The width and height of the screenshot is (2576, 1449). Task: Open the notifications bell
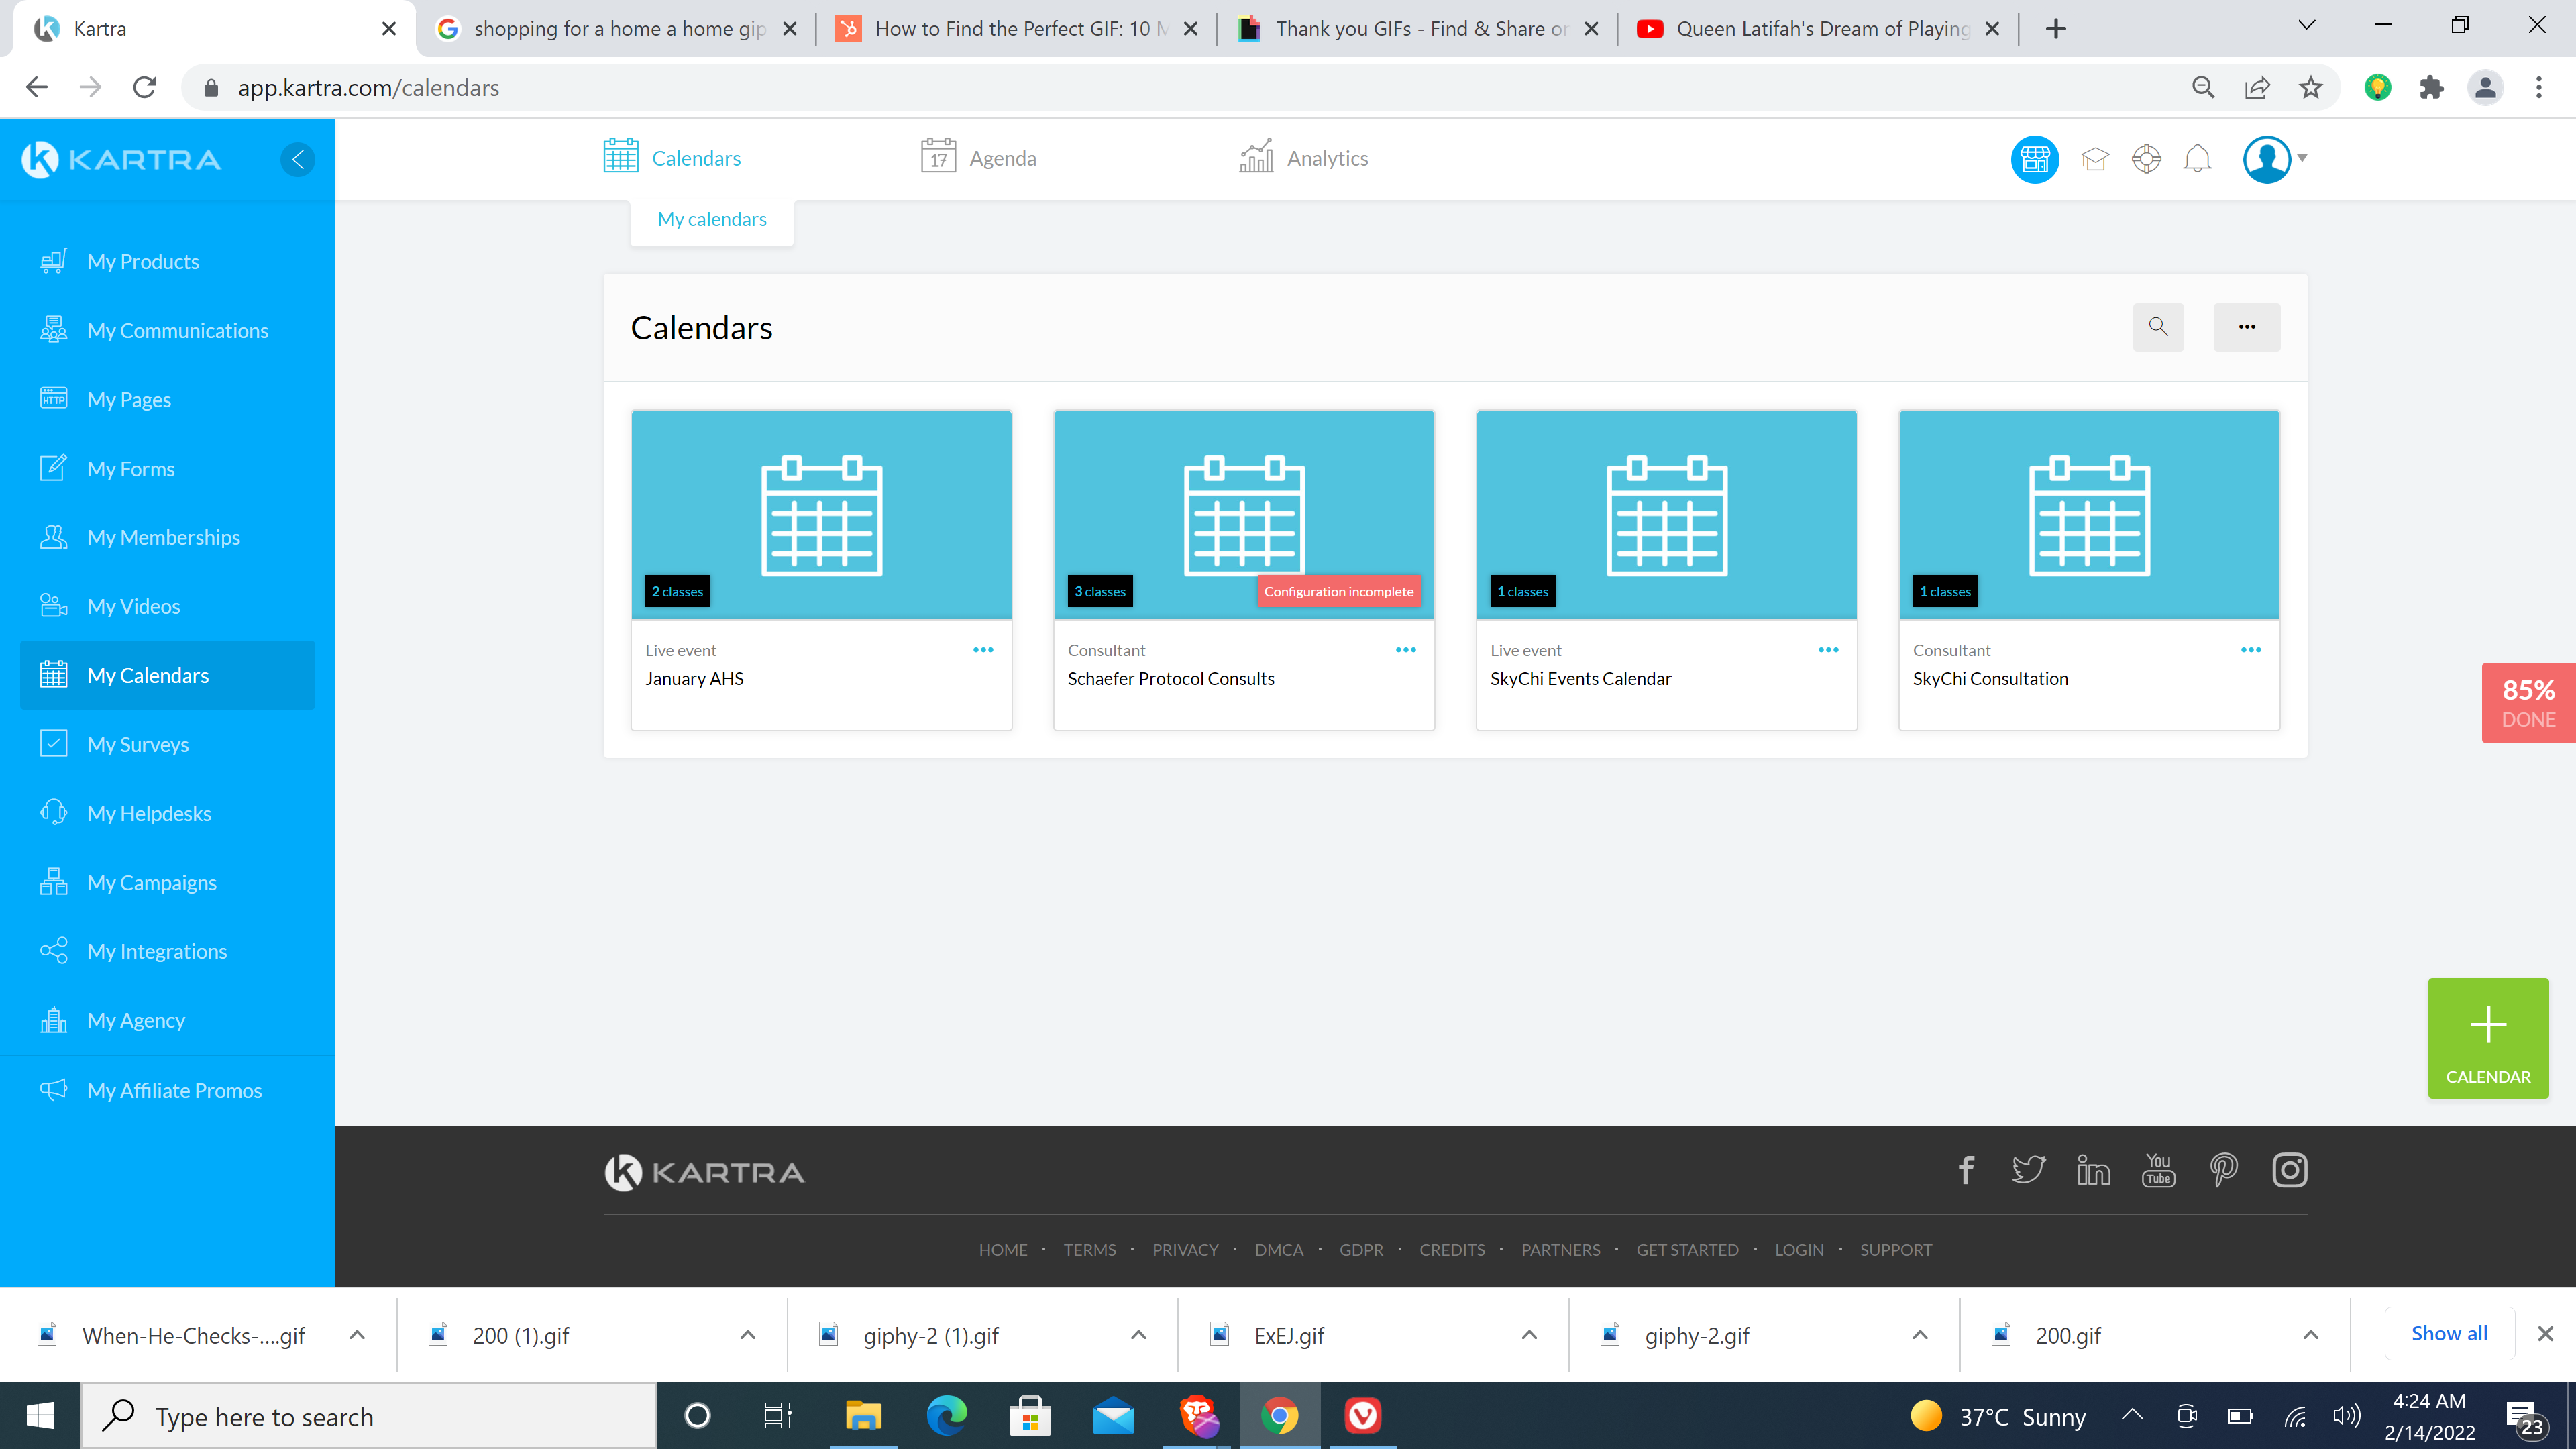coord(2197,159)
